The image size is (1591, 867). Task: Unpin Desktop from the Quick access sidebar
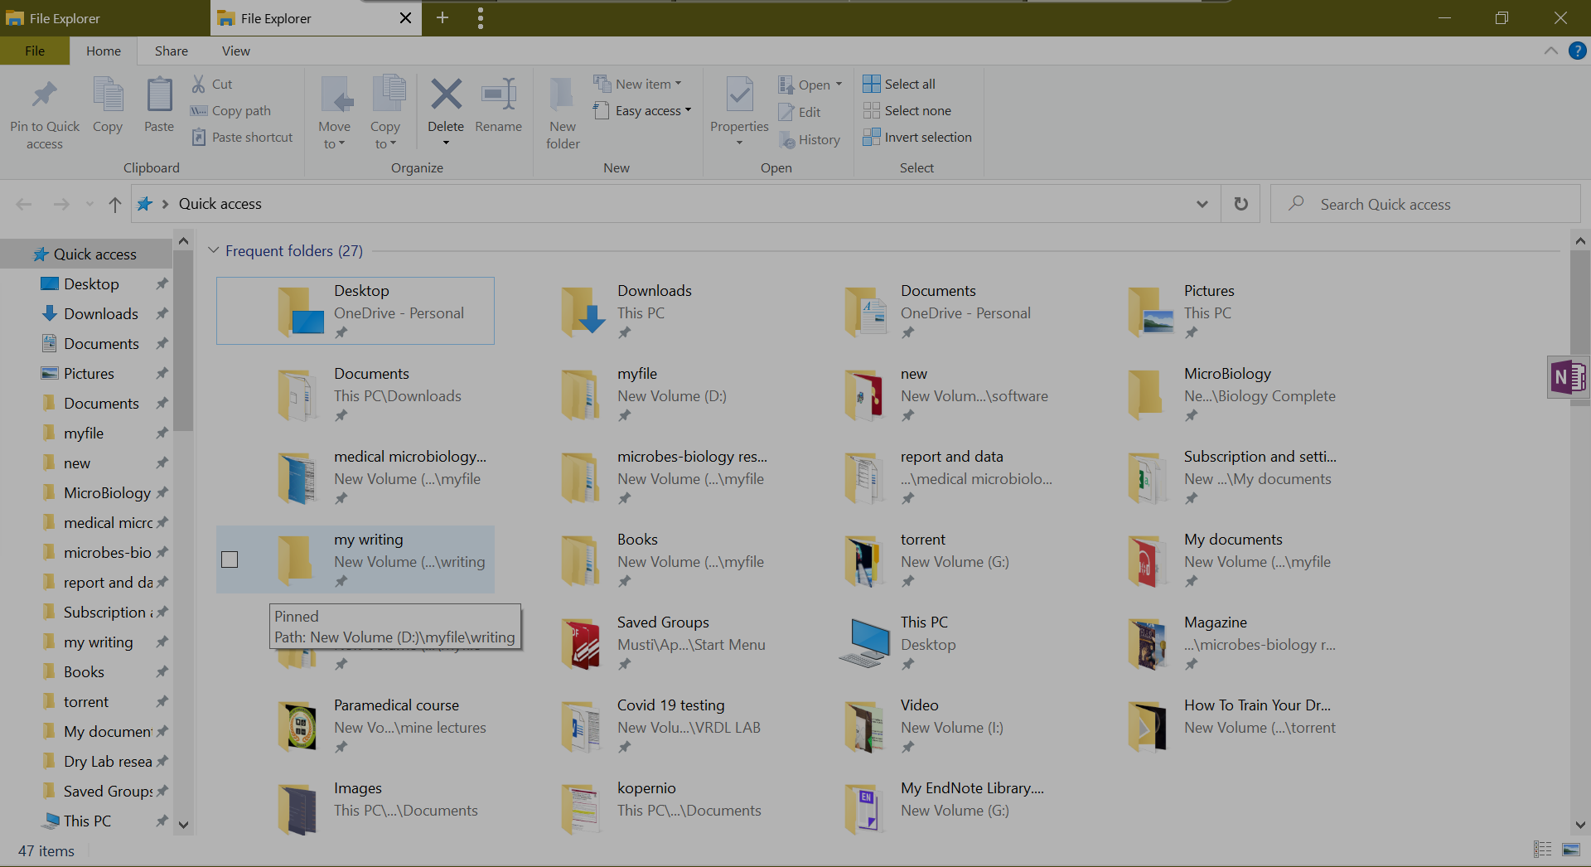(x=162, y=283)
